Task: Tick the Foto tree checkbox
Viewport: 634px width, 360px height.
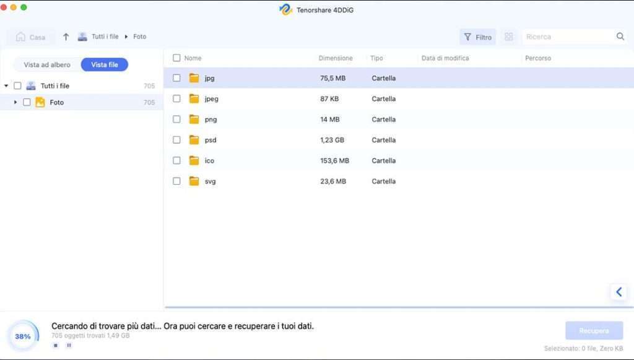Action: click(x=27, y=102)
